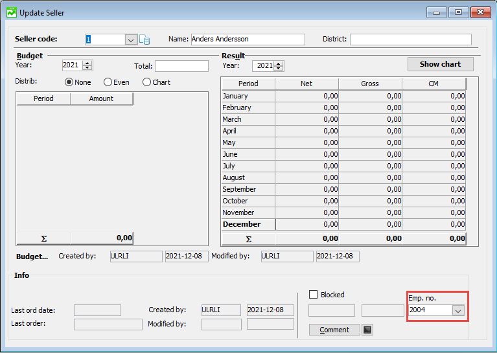The image size is (497, 353).
Task: Click the Info Created by ULRLI field
Action: pyautogui.click(x=221, y=310)
